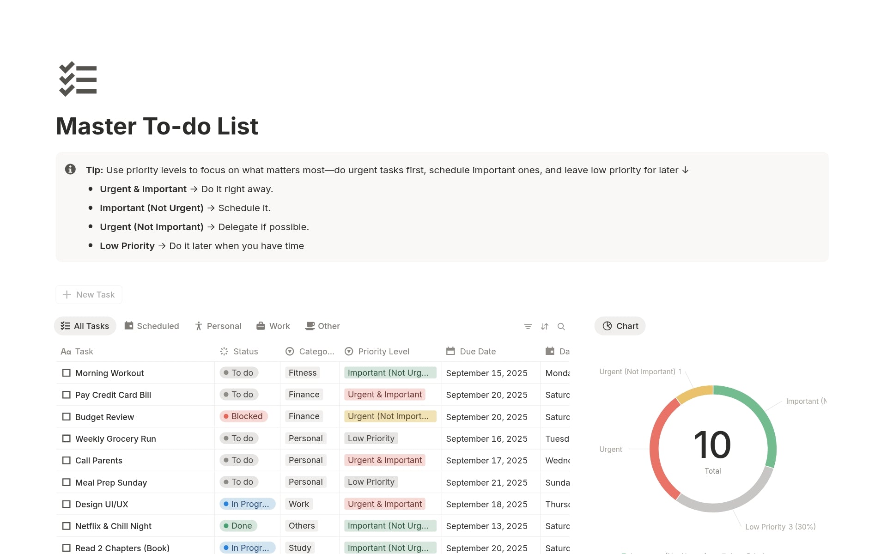The width and height of the screenshot is (887, 554).
Task: Check the Morning Workout task checkbox
Action: tap(67, 373)
